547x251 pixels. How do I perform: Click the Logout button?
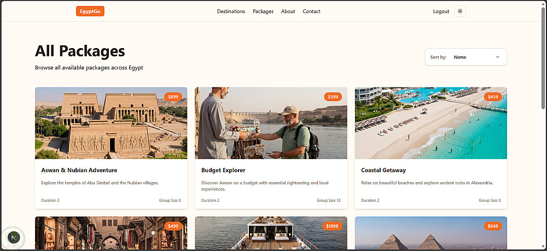(x=441, y=11)
